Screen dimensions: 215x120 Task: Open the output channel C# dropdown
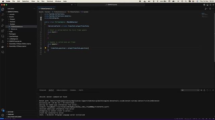190,90
